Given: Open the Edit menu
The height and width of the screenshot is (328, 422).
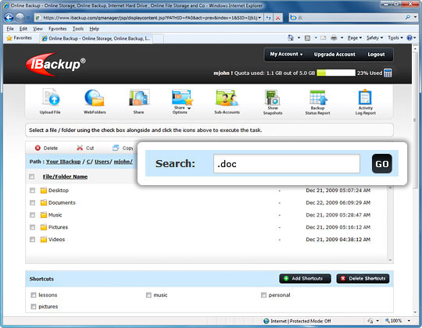Looking at the screenshot, I should [23, 28].
